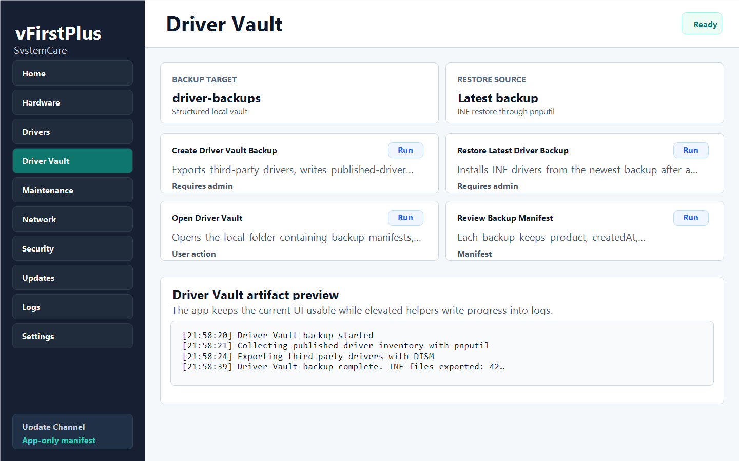Click 'Installs INF drivers' description
Image resolution: width=739 pixels, height=461 pixels.
577,170
